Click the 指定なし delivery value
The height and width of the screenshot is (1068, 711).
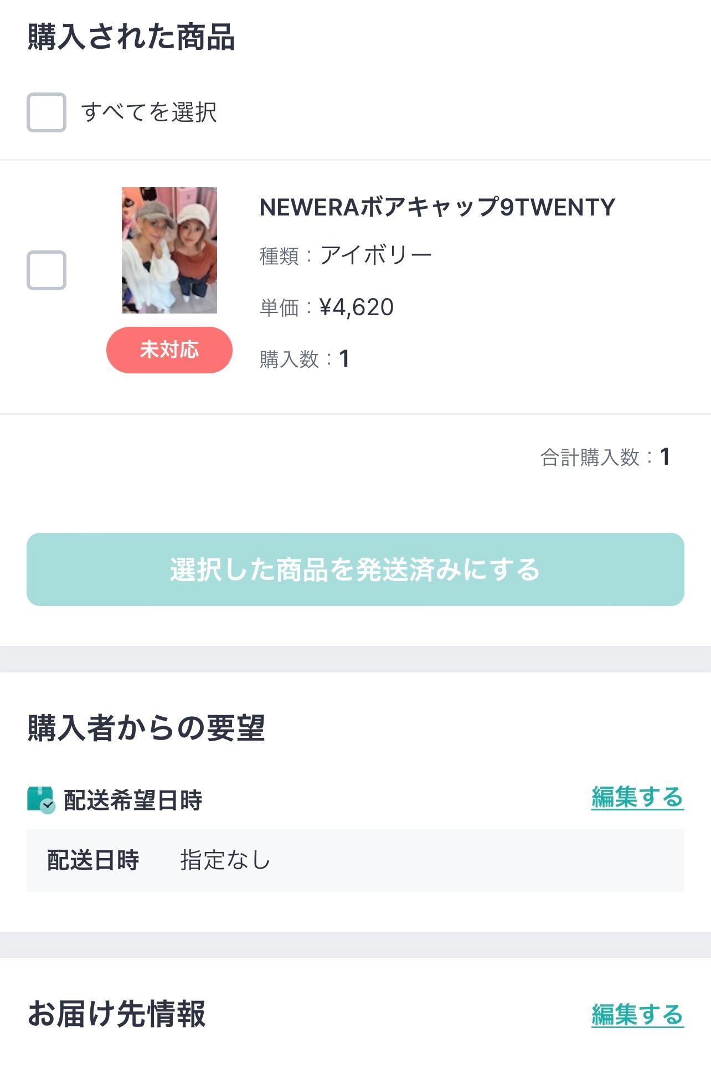[225, 860]
